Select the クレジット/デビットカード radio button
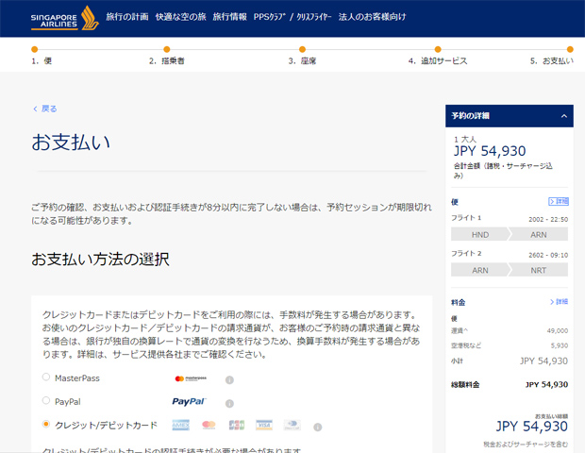 point(46,425)
